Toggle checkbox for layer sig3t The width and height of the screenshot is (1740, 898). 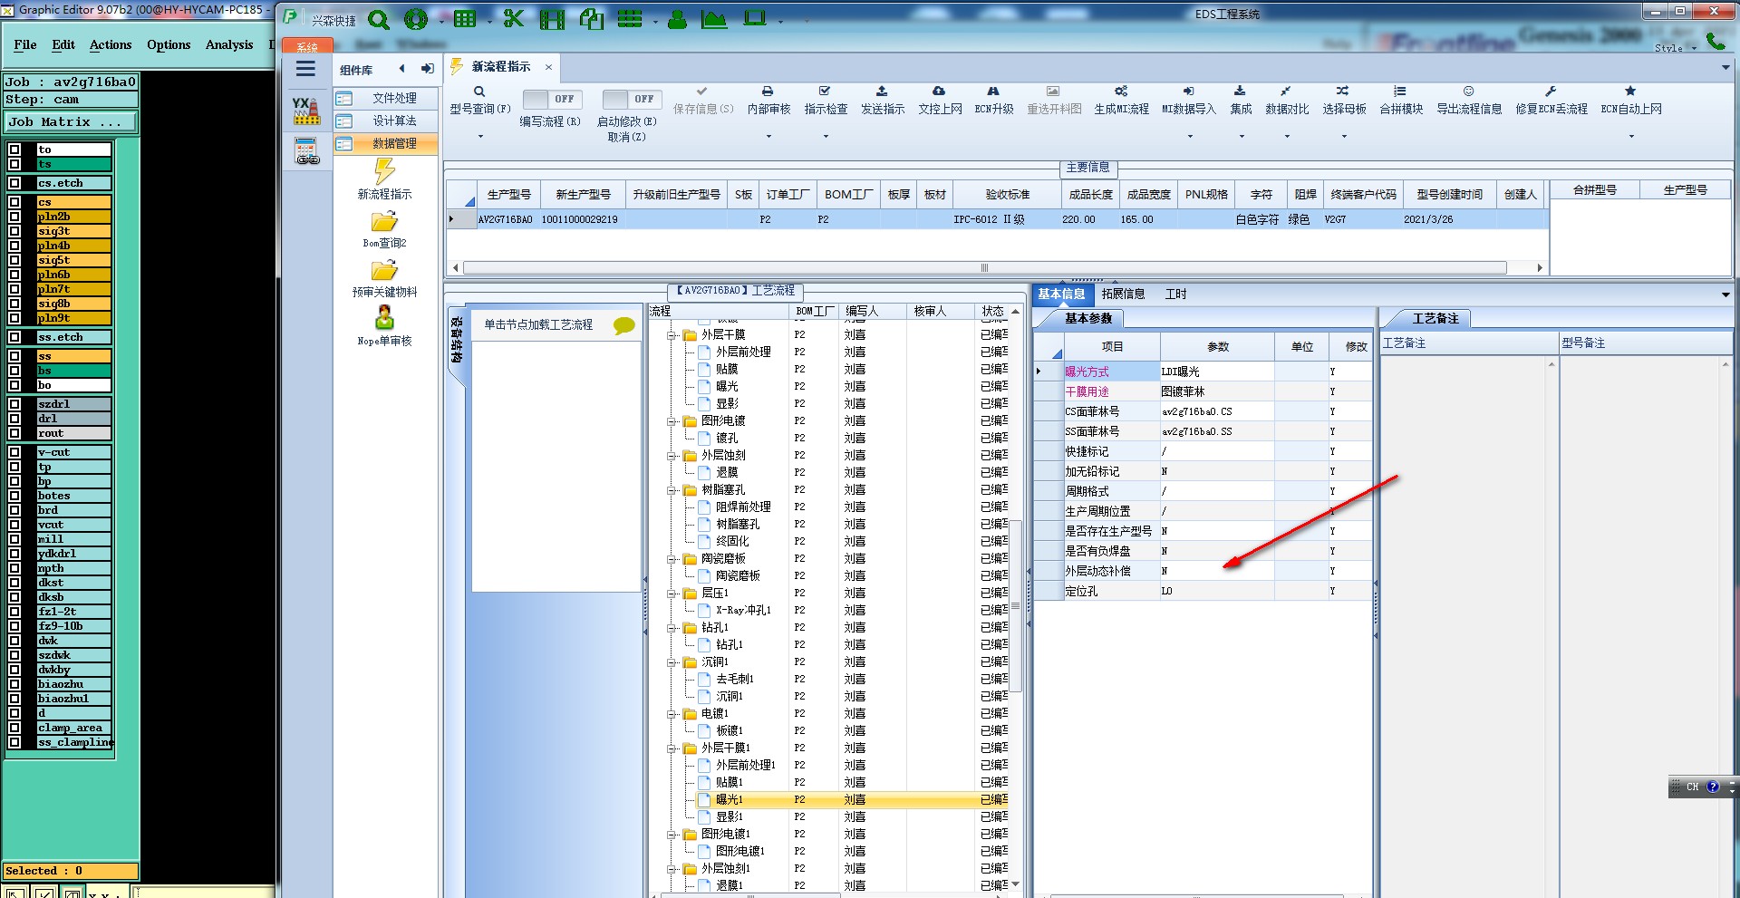(14, 231)
